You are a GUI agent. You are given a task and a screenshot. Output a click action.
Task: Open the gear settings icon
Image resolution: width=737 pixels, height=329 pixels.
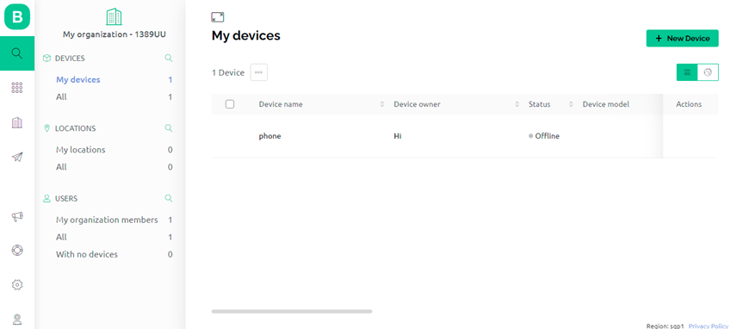(x=17, y=284)
